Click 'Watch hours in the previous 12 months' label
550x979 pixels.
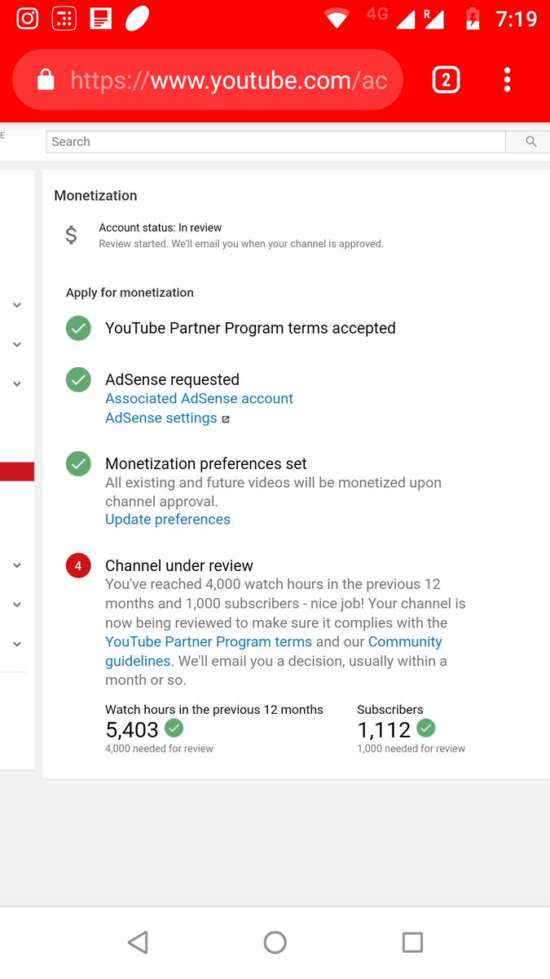[214, 710]
